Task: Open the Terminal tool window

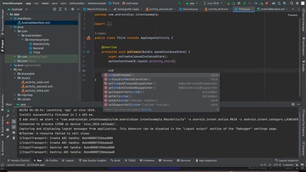Action: (165, 161)
